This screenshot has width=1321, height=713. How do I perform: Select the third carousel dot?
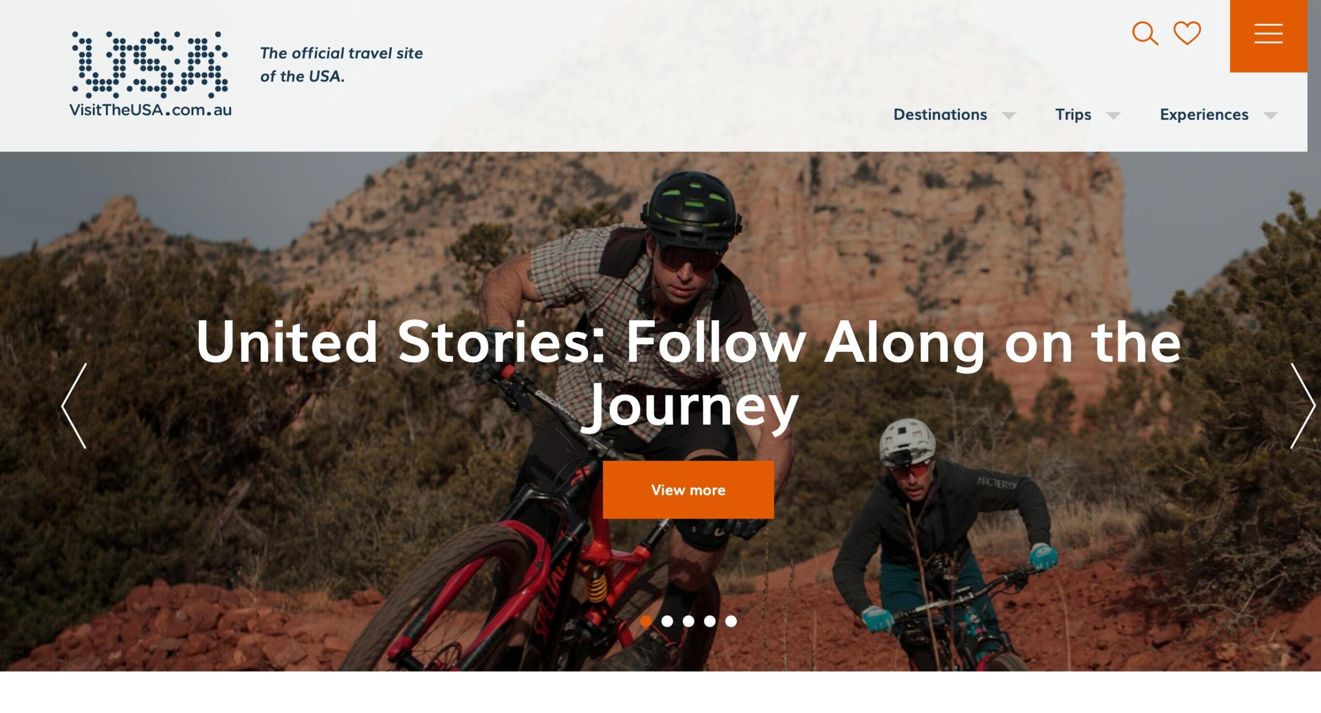point(688,621)
